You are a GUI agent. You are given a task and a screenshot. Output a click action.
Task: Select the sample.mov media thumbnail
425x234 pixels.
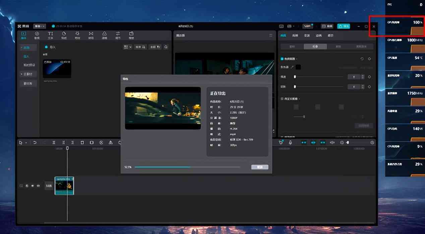point(57,69)
